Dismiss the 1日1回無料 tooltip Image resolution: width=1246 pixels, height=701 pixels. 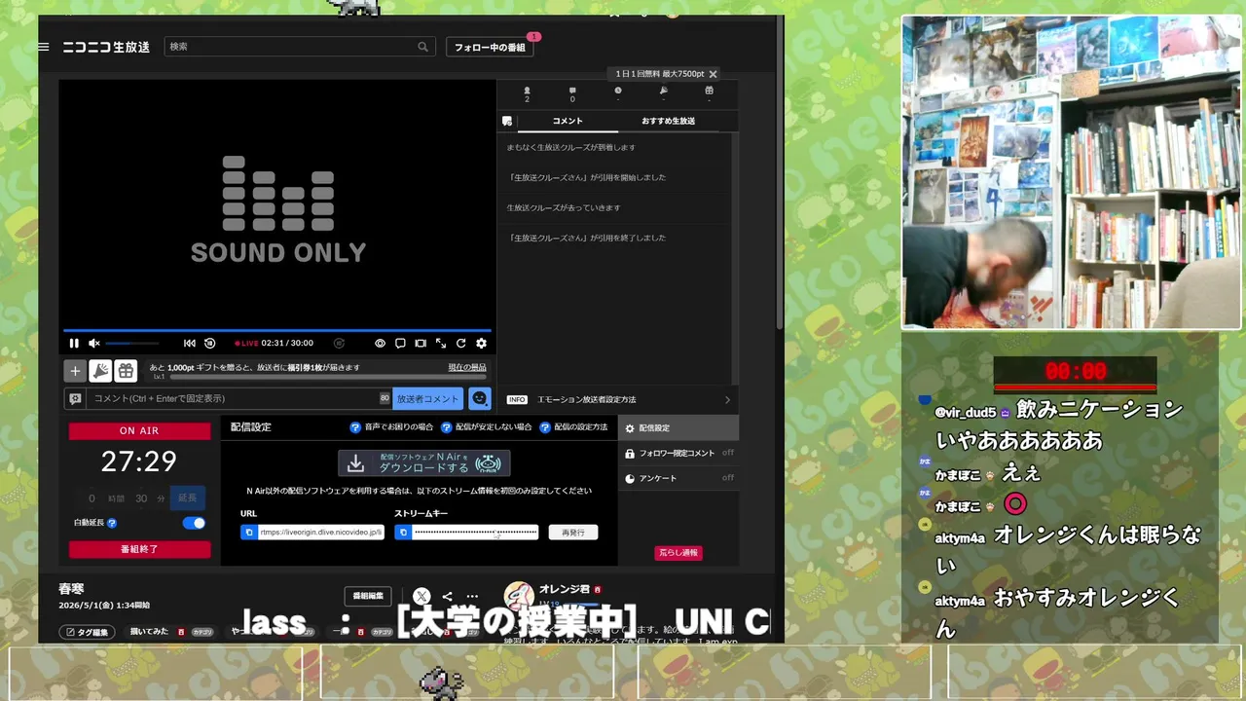coord(713,74)
